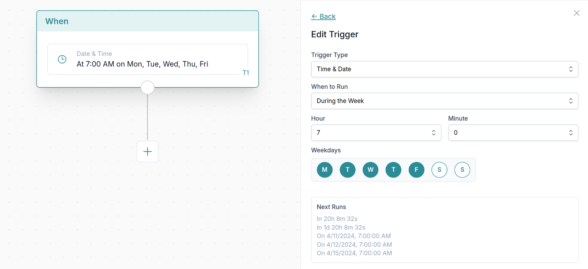This screenshot has height=269, width=588.
Task: Toggle the Thursday weekday button
Action: 393,170
